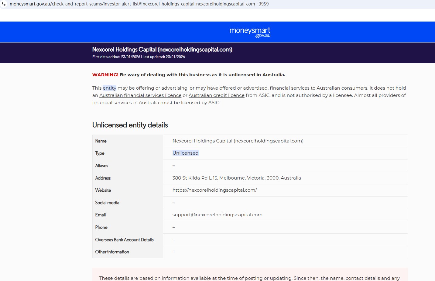Click the Aliases row label
Viewport: 435px width, 281px height.
click(102, 166)
